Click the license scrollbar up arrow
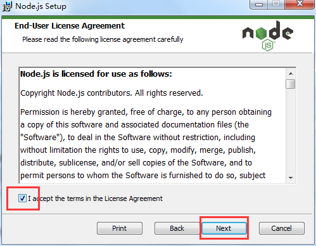 click(x=291, y=74)
